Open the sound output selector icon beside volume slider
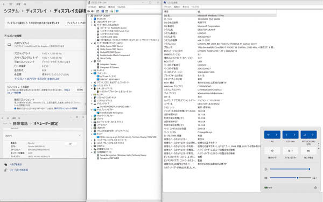The width and height of the screenshot is (323, 202). [314, 178]
